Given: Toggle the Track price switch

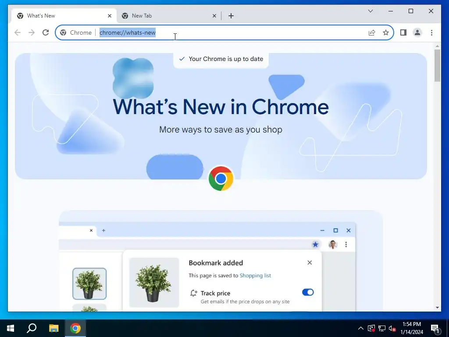Looking at the screenshot, I should pos(308,292).
